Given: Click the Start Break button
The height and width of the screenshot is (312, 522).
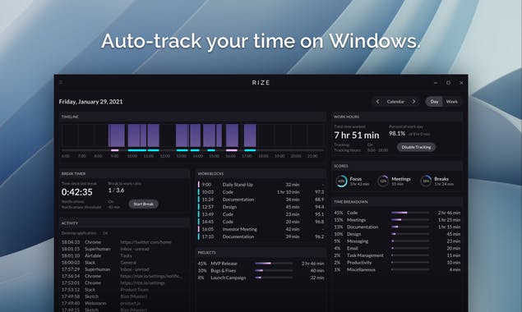Looking at the screenshot, I should point(143,204).
